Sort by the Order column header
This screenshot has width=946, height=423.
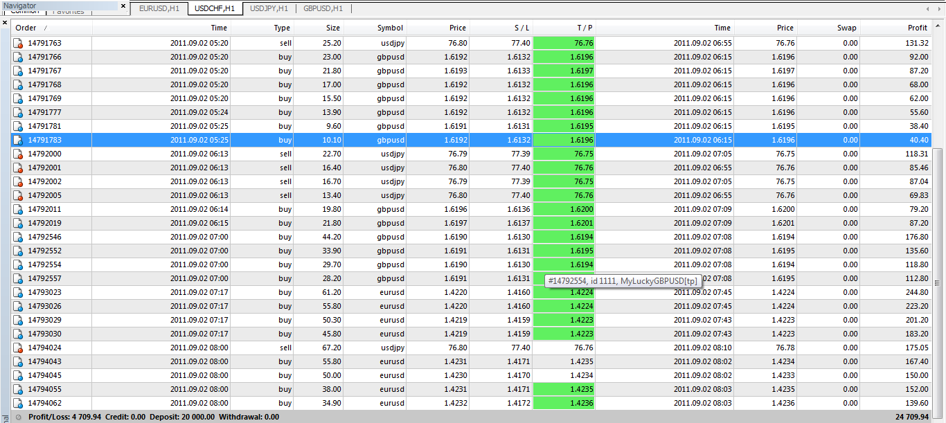tap(52, 28)
